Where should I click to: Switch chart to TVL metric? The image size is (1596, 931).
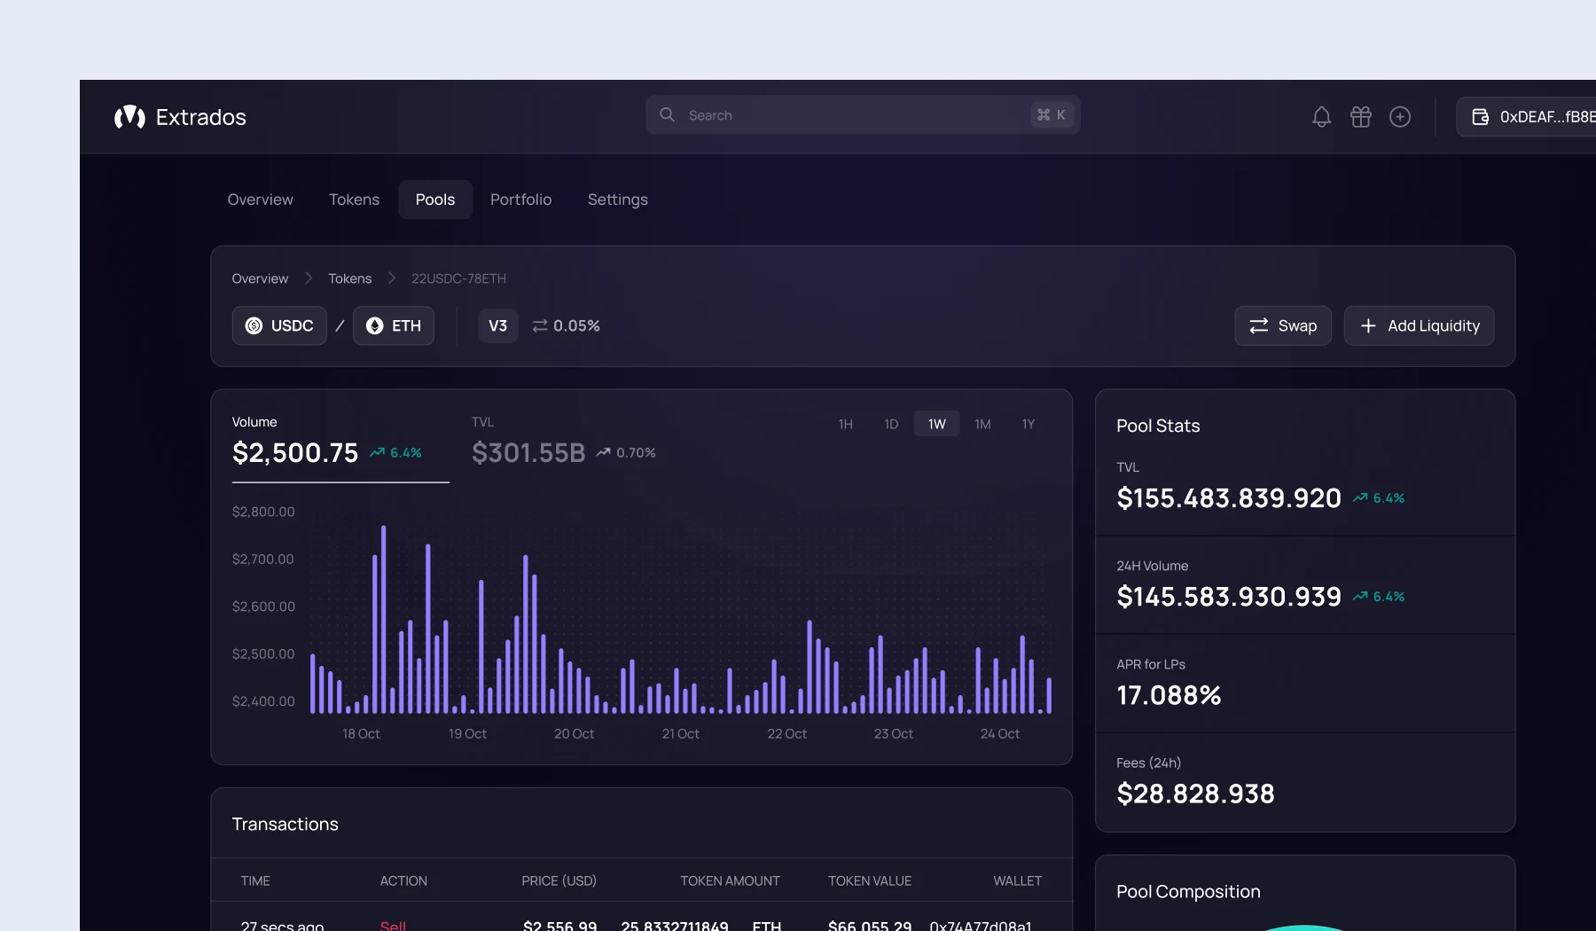(x=564, y=442)
